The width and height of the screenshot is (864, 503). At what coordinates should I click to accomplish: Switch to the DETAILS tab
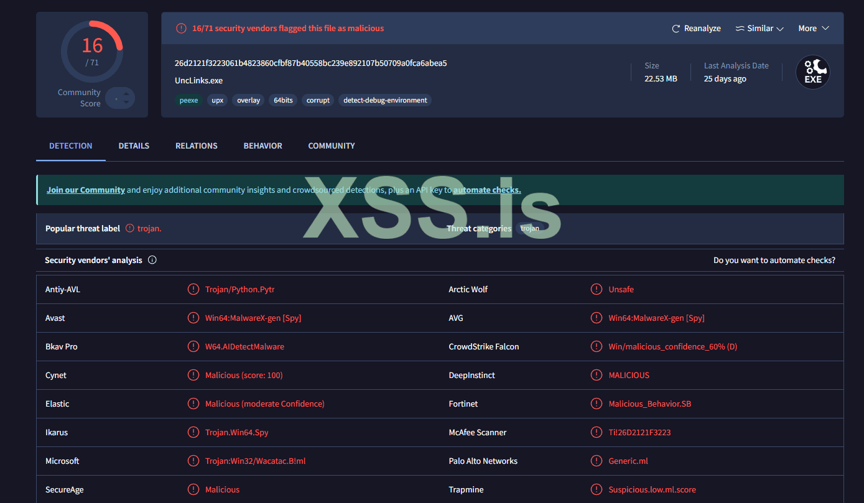[x=134, y=145]
